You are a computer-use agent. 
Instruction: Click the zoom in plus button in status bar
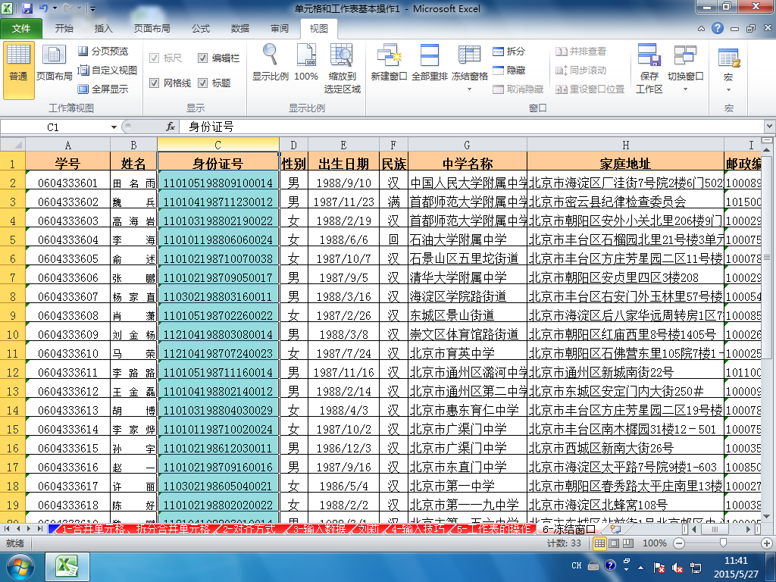tap(767, 543)
